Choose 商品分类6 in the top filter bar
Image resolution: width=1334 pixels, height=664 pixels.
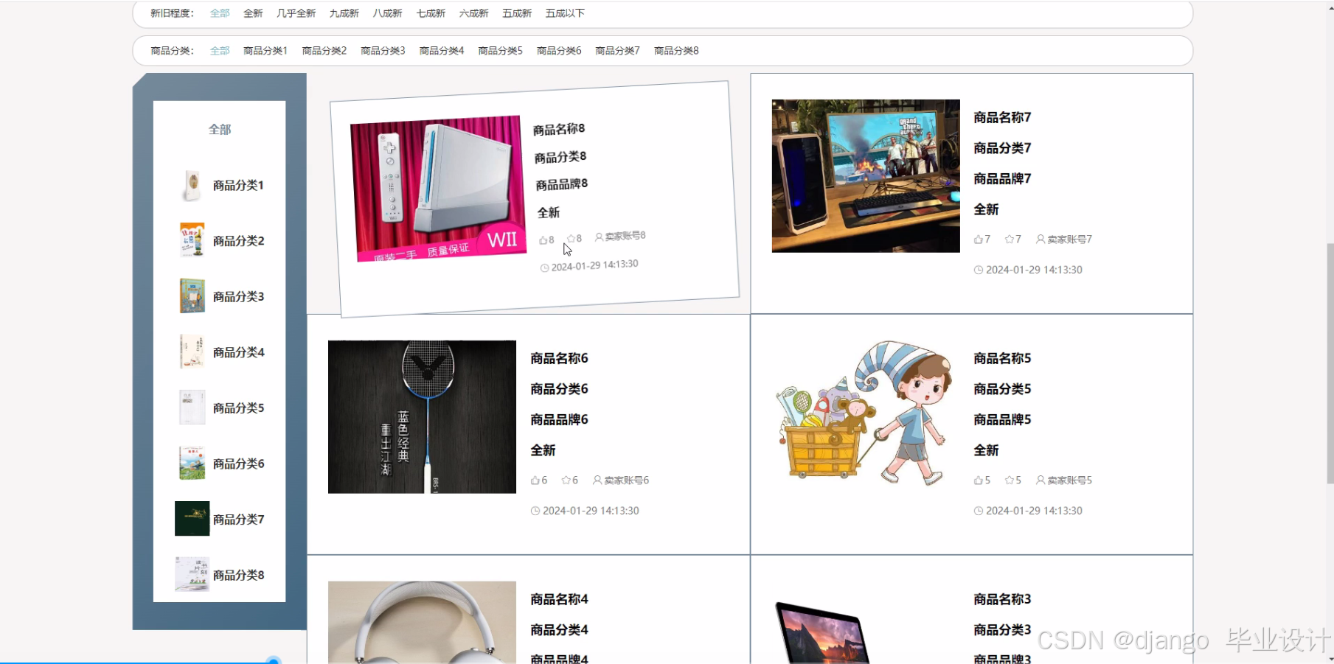click(559, 51)
